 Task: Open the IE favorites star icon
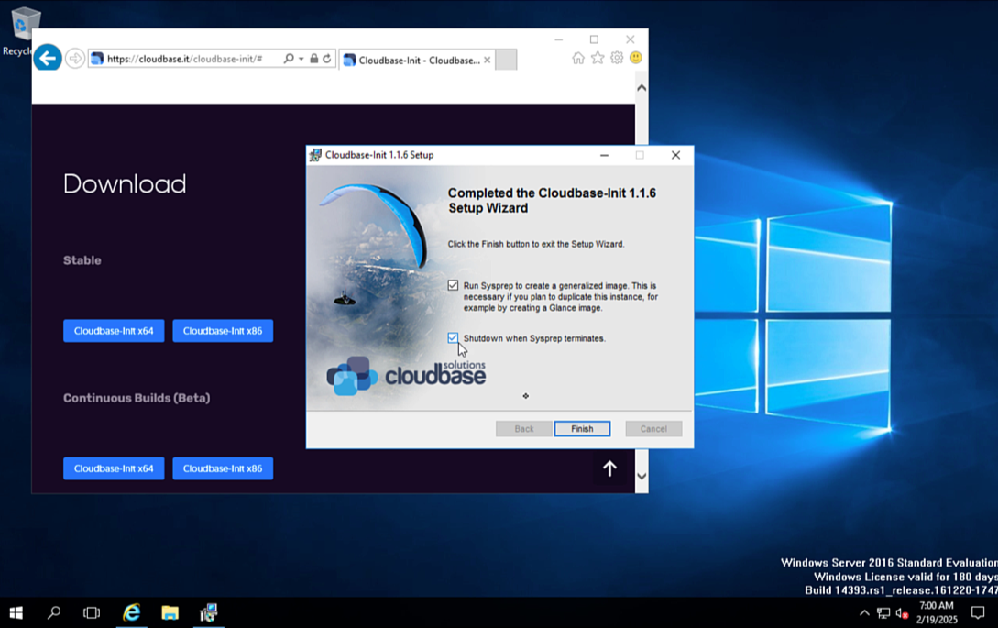point(598,58)
